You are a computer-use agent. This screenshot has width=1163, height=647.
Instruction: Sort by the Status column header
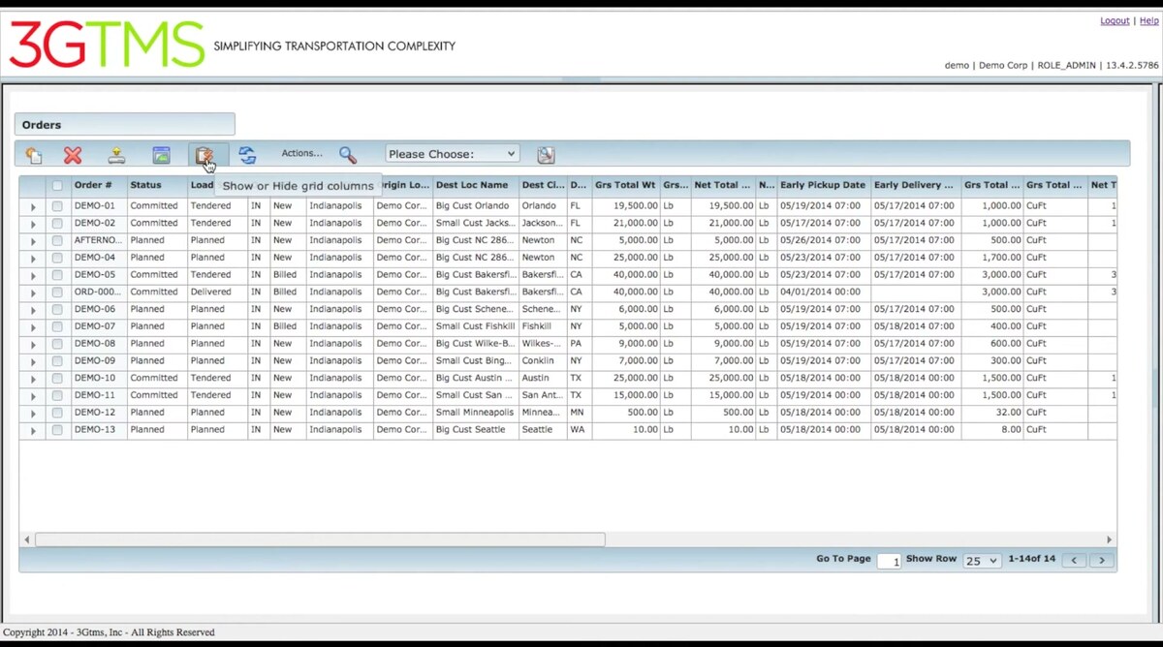tap(156, 185)
